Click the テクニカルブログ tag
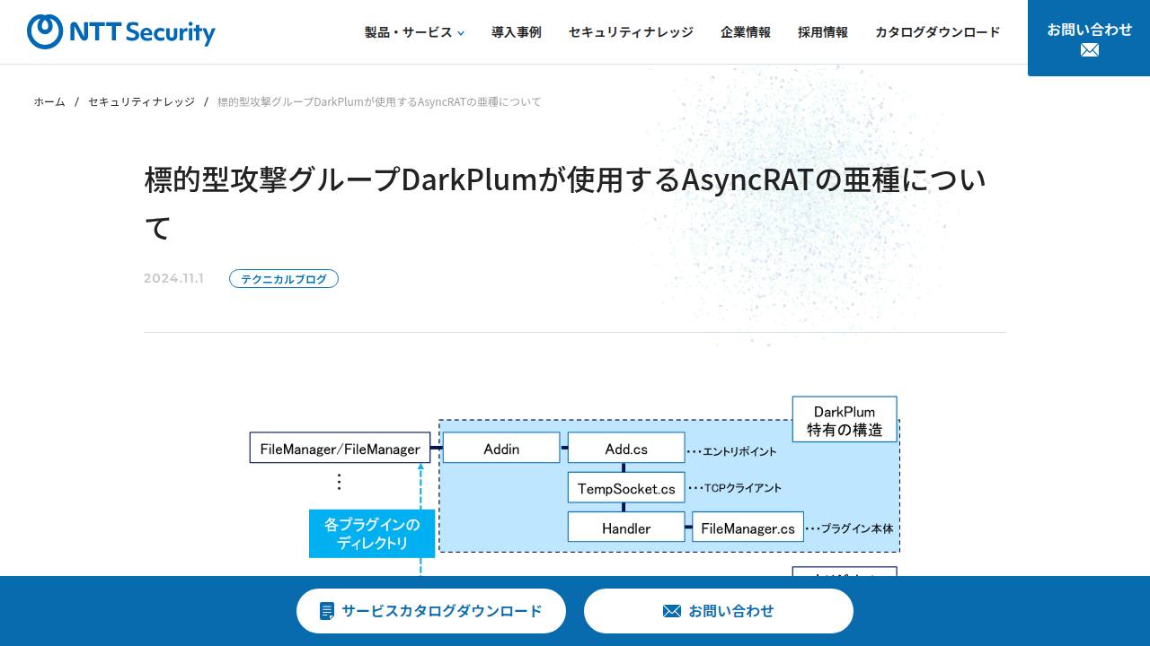 (x=284, y=279)
